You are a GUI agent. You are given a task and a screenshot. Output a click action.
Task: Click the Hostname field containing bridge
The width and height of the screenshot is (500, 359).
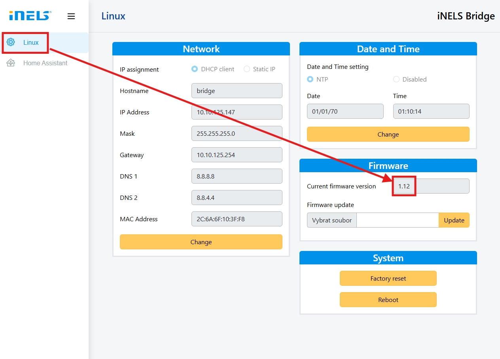(x=237, y=91)
